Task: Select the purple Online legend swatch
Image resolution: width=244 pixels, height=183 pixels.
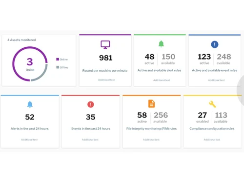Action: [x=58, y=59]
